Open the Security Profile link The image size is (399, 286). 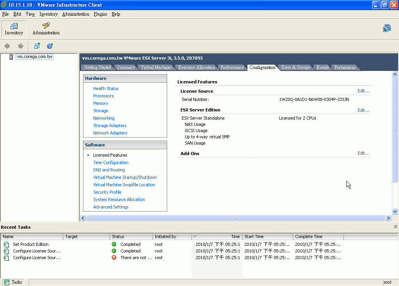pyautogui.click(x=107, y=192)
